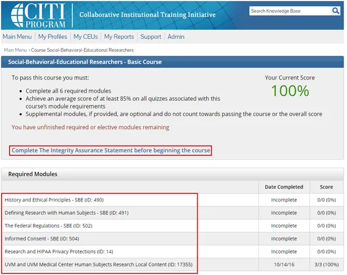Click the Date Completed column header

click(x=284, y=187)
